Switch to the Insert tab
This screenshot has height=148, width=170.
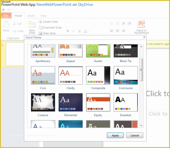[31, 16]
